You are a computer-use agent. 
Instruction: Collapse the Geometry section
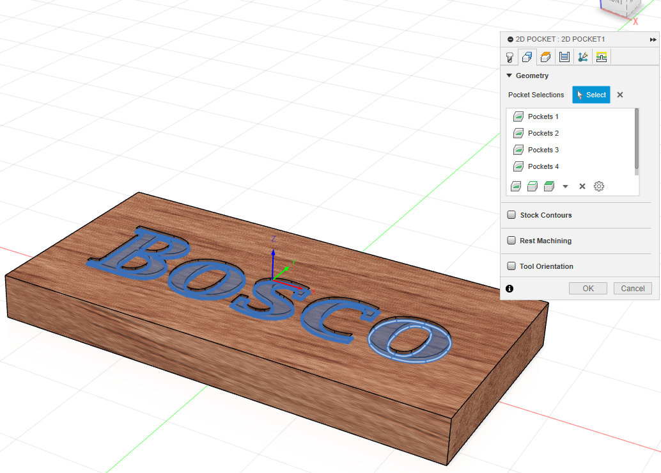(509, 76)
